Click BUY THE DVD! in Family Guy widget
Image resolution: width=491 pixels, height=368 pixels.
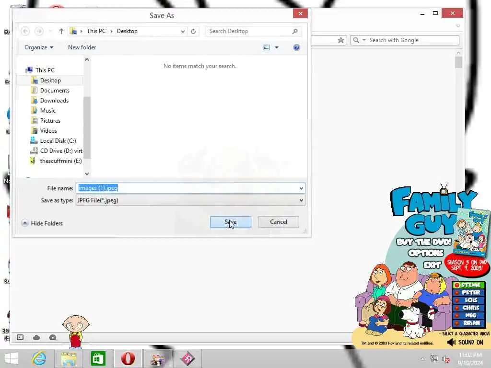tap(424, 242)
